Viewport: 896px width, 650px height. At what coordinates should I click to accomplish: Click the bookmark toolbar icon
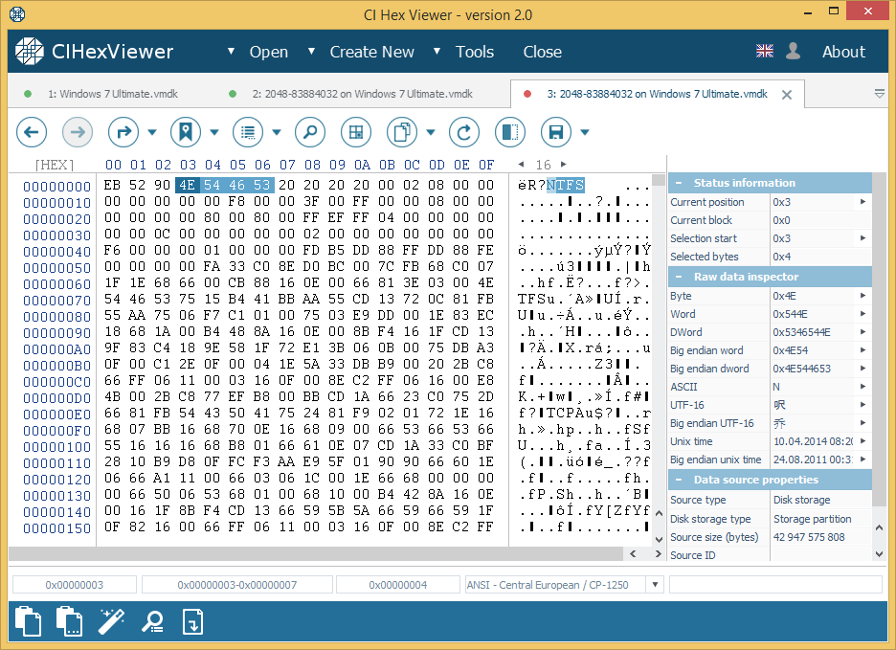[x=186, y=133]
